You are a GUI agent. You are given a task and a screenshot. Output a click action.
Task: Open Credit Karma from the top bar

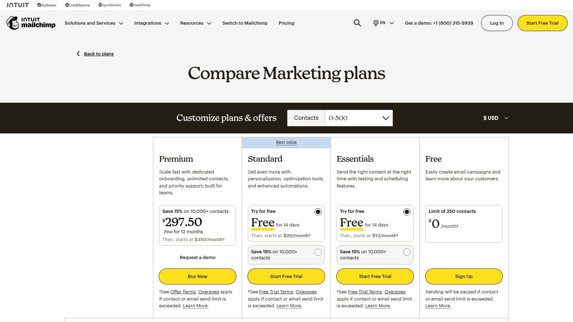click(77, 5)
